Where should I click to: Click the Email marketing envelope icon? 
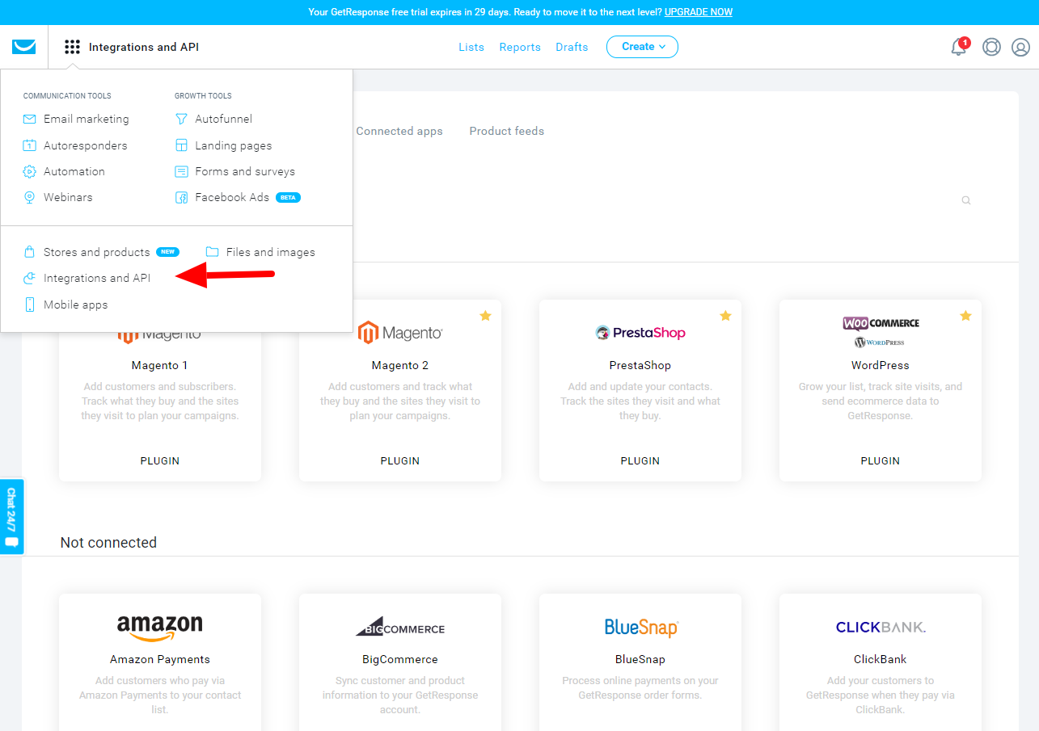tap(30, 119)
